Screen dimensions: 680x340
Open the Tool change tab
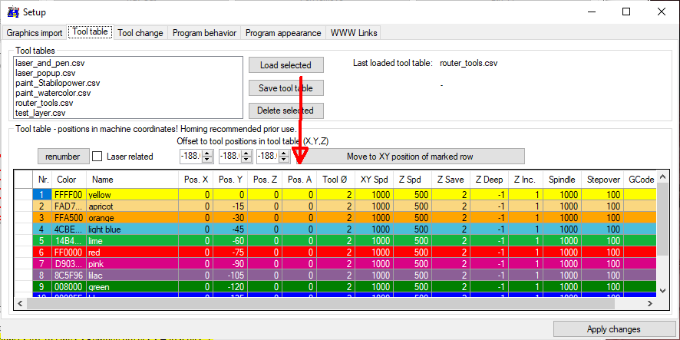pyautogui.click(x=140, y=33)
